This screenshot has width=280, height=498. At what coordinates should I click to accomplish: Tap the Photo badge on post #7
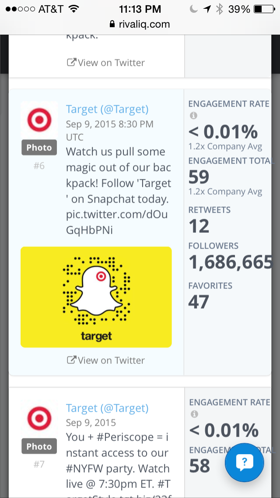click(39, 446)
